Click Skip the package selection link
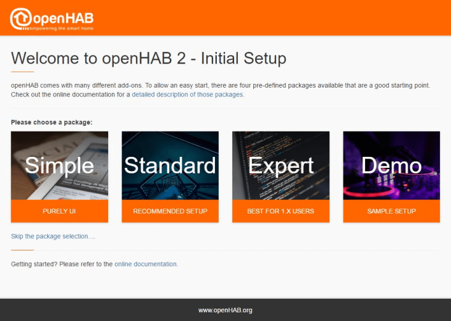 pyautogui.click(x=53, y=236)
